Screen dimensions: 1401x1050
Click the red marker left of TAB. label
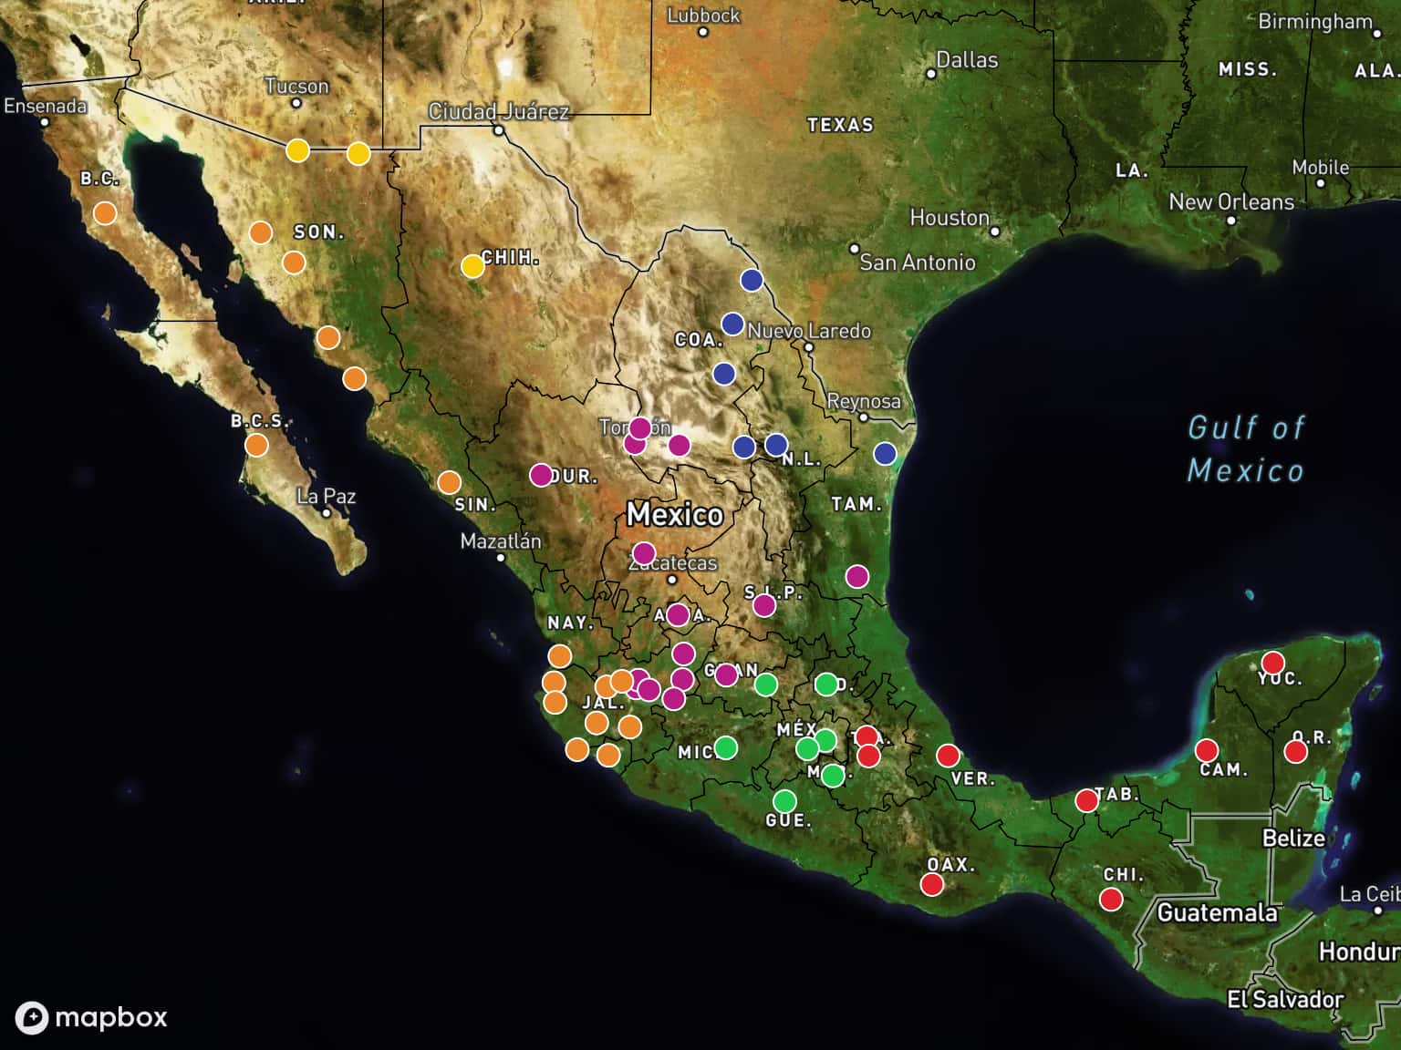(1086, 800)
